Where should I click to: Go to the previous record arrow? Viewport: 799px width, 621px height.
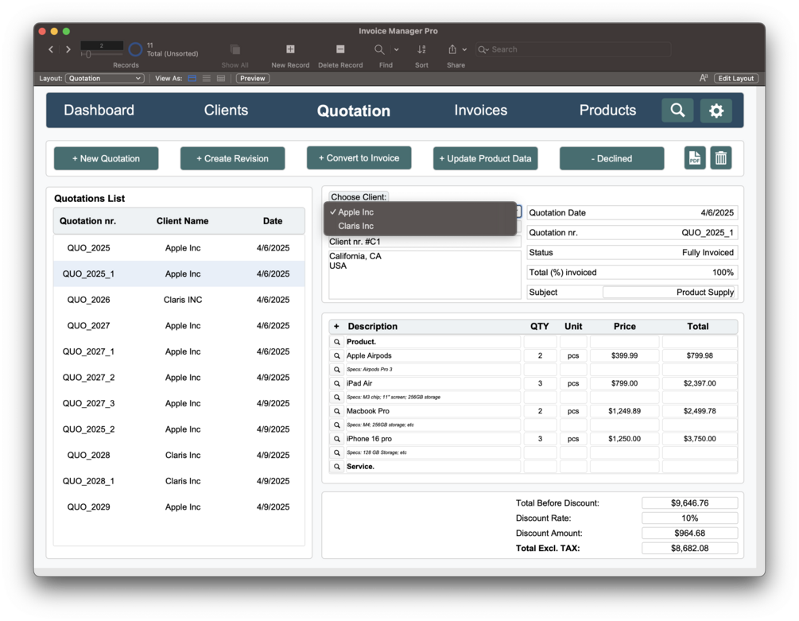coord(50,49)
